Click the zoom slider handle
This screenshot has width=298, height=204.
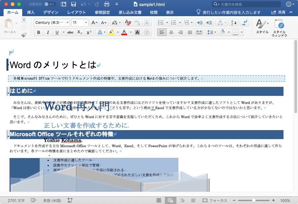[254, 200]
